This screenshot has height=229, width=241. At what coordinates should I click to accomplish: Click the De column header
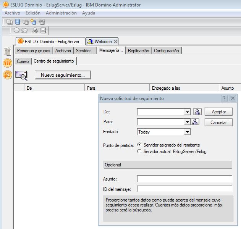[x=54, y=88]
